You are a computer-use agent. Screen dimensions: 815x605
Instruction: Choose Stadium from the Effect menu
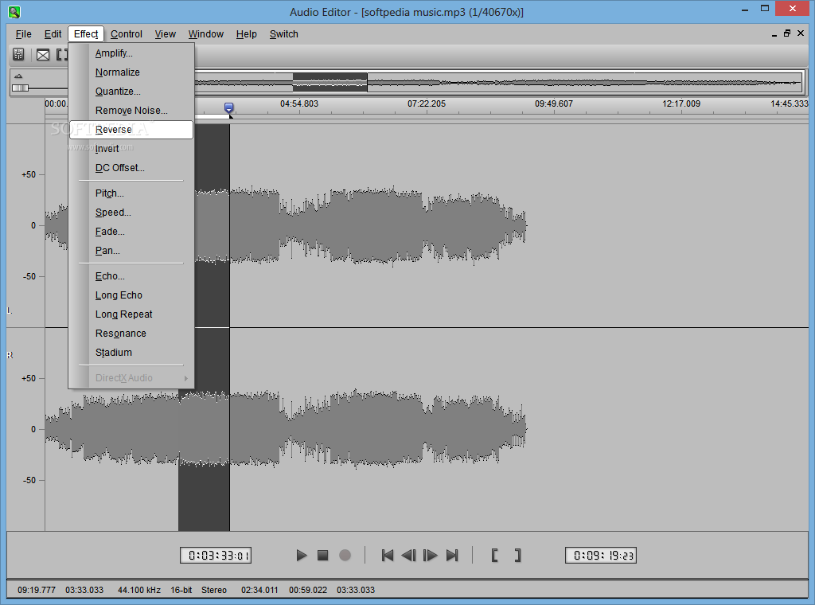(131, 353)
